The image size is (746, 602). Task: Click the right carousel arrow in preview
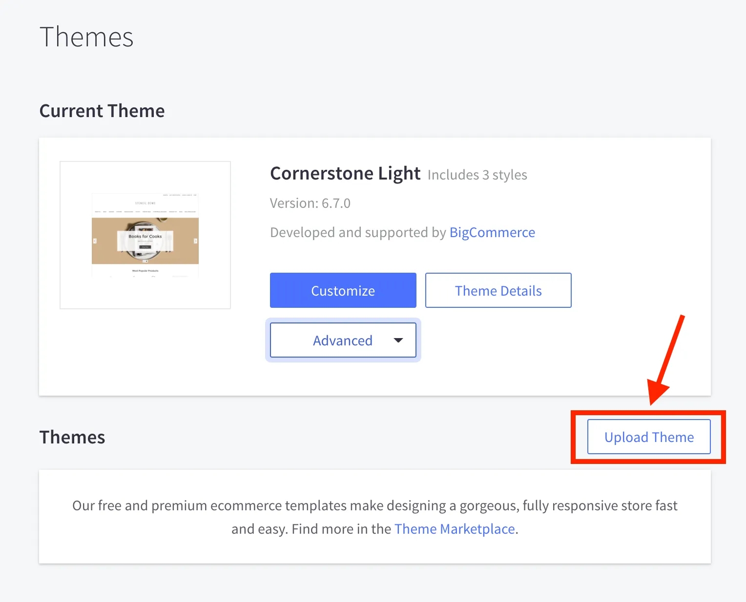click(195, 241)
